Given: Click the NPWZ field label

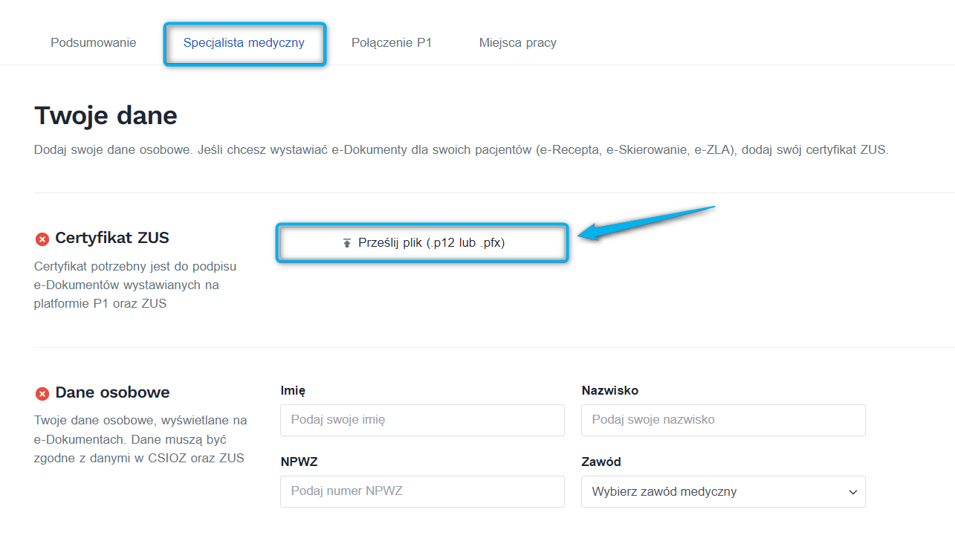Looking at the screenshot, I should point(299,462).
